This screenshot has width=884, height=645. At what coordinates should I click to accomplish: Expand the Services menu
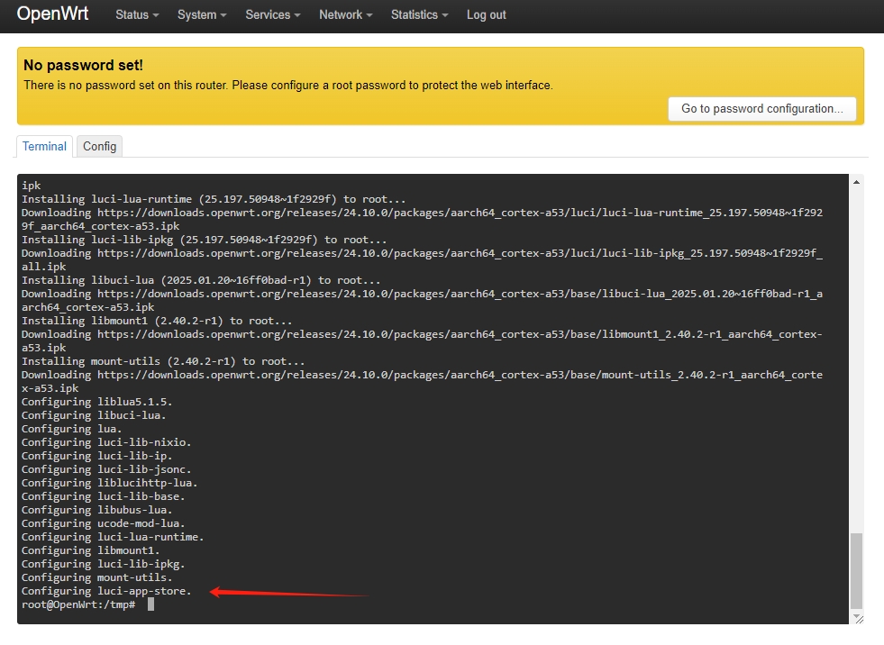[273, 15]
